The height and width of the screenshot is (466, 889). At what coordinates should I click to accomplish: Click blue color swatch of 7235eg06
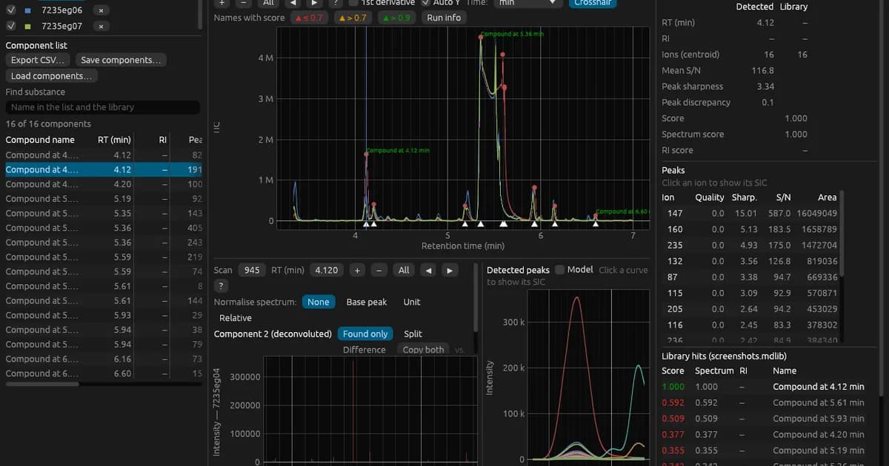point(27,11)
